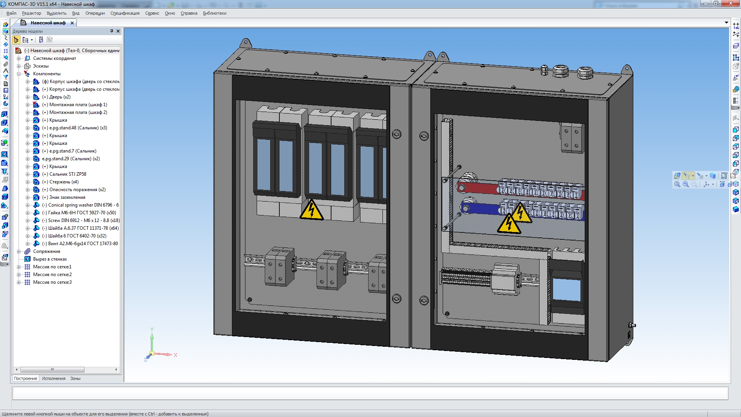Click the spline curve icon in left toolbar
This screenshot has width=741, height=417.
click(x=5, y=38)
